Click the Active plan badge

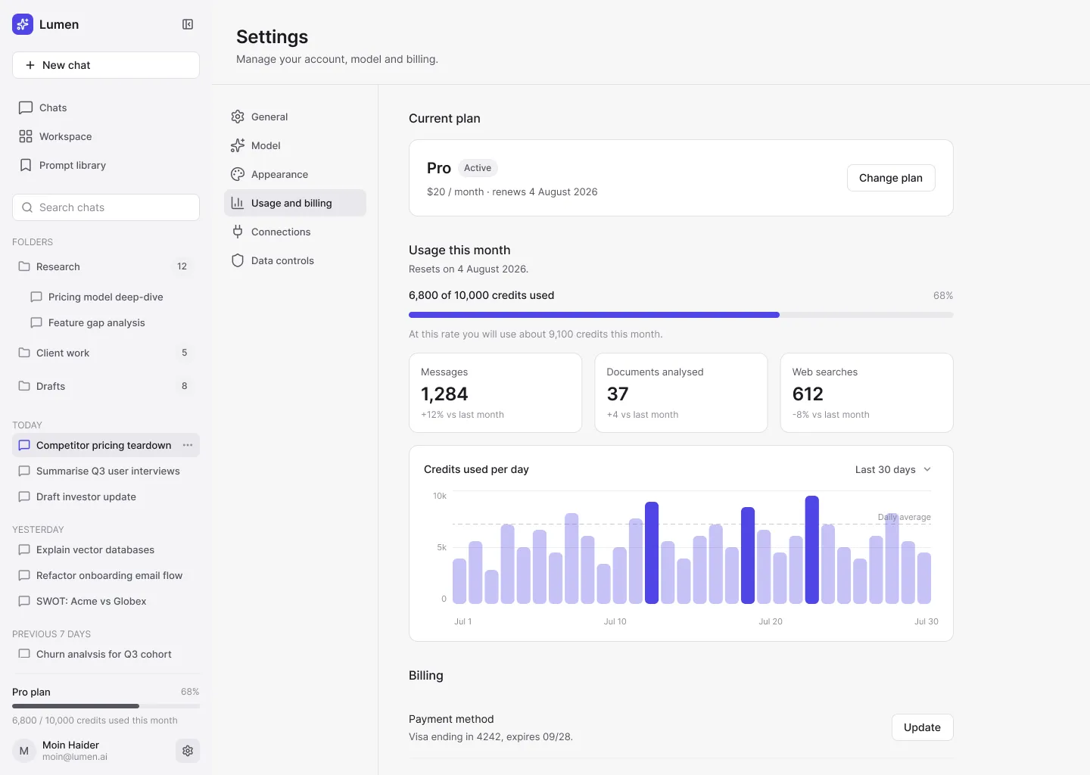tap(478, 168)
